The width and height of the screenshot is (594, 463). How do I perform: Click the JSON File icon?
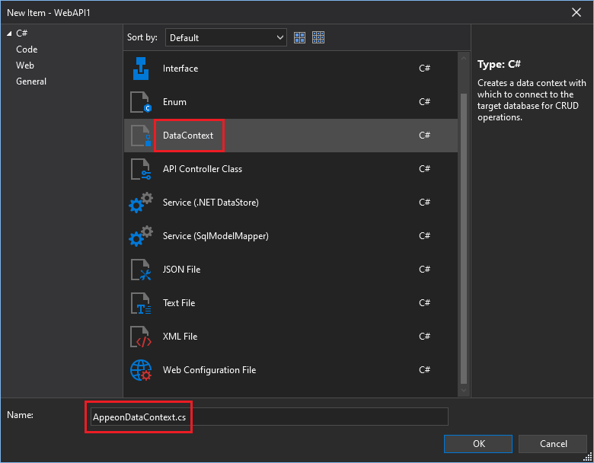click(141, 270)
